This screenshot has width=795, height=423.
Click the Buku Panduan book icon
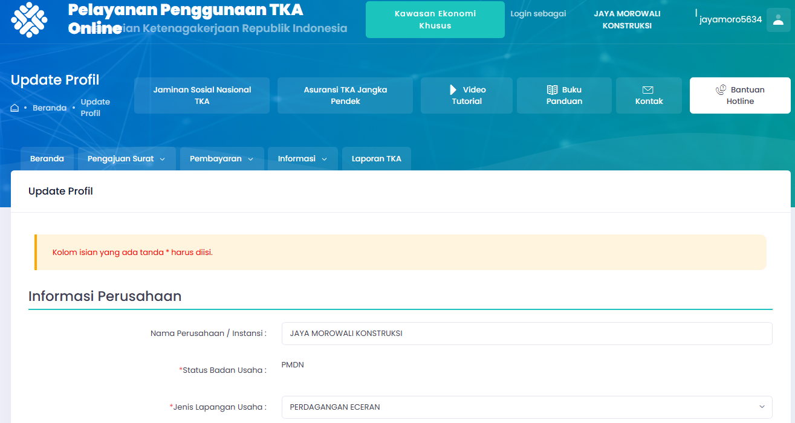pos(552,89)
